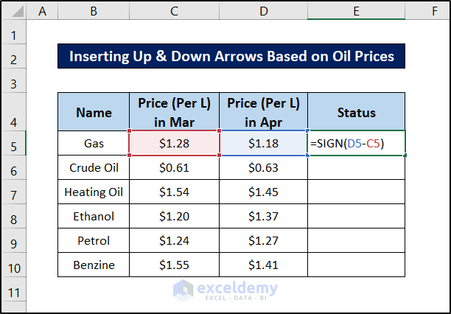Screen dimensions: 451x314
Task: Select column B header
Action: (x=94, y=10)
